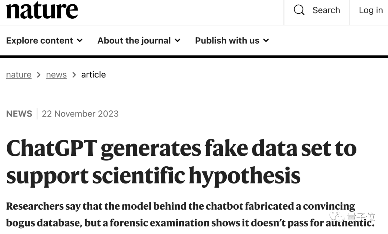The height and width of the screenshot is (234, 388).
Task: Click the date 22 November 2023
Action: pos(80,114)
